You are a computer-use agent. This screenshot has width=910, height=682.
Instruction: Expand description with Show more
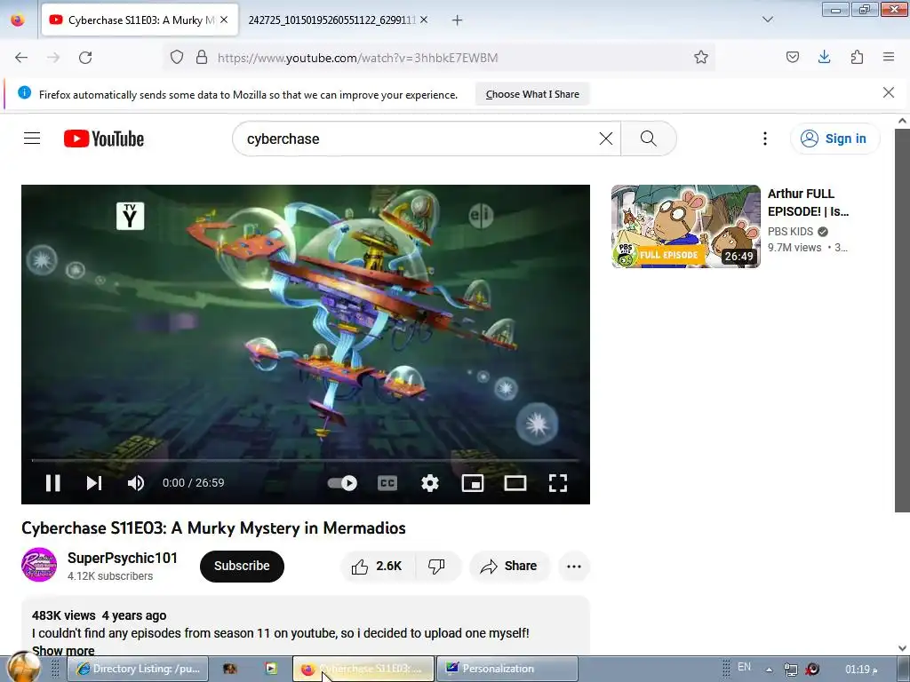[x=63, y=651]
